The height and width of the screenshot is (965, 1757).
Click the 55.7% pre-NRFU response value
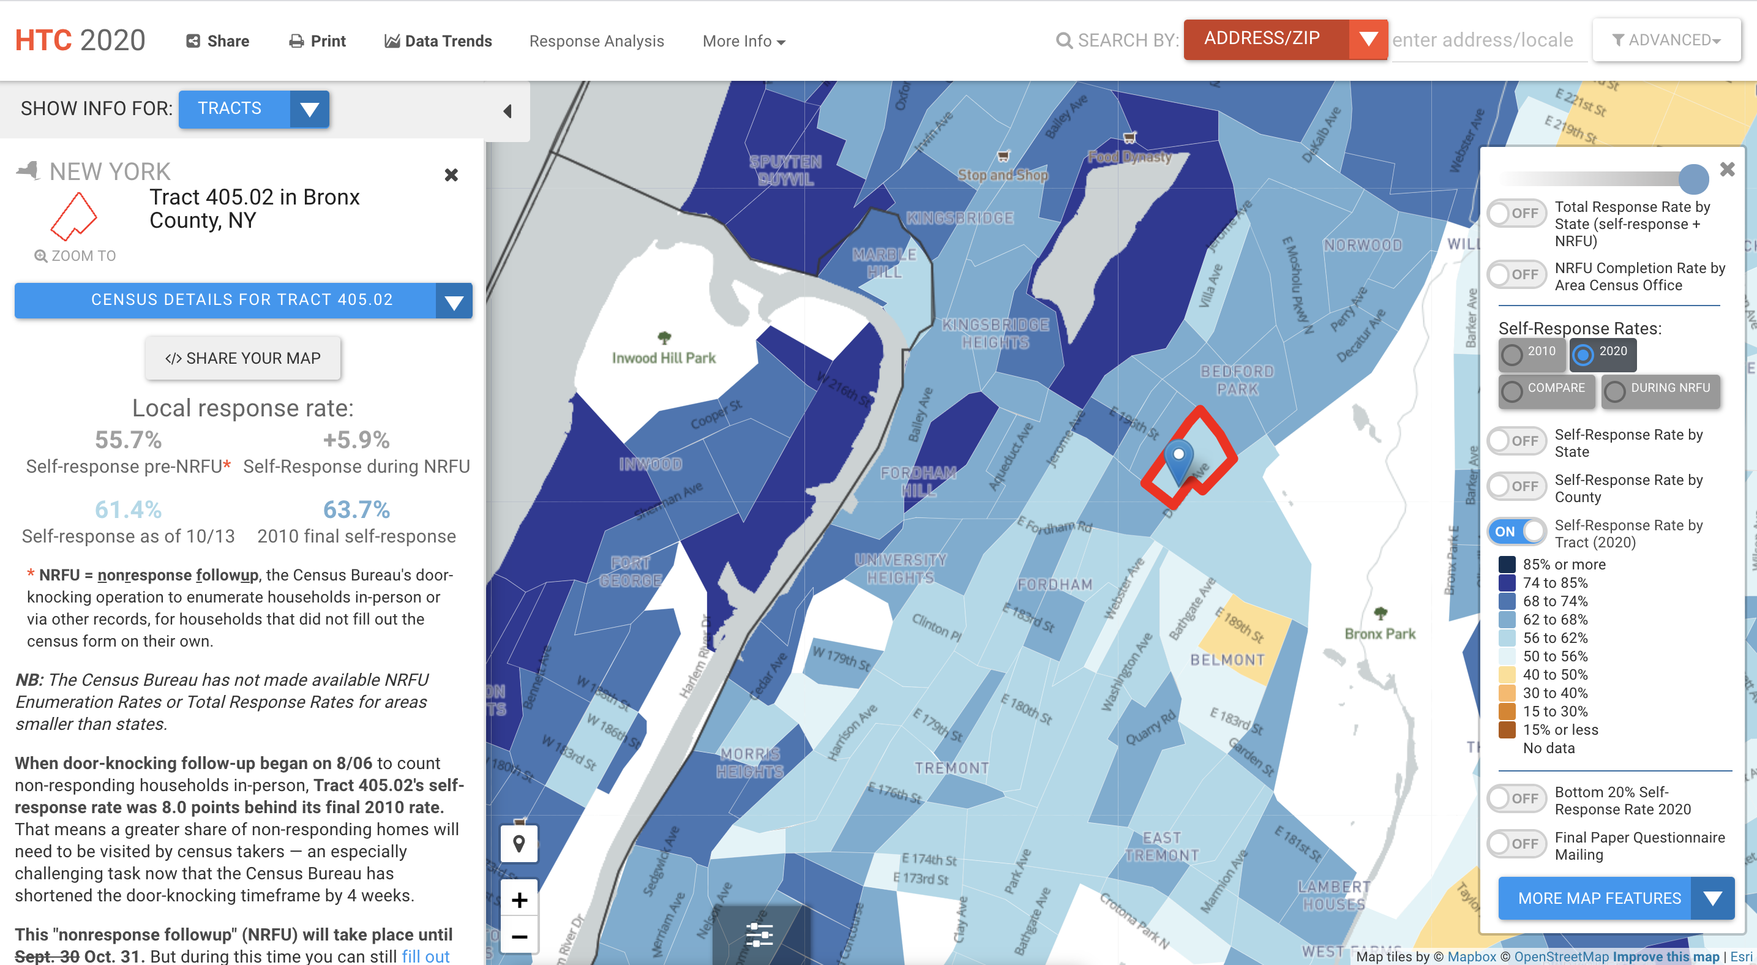tap(128, 440)
